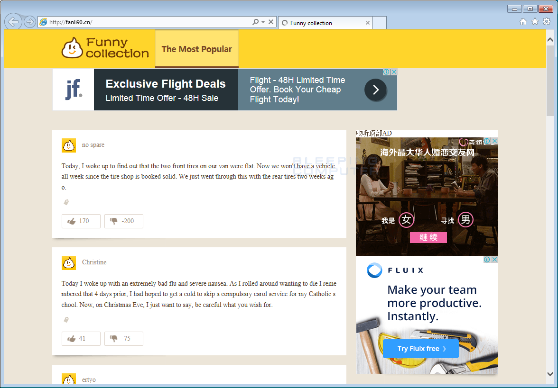Click the vertical scrollbar thumb
This screenshot has width=558, height=388.
pos(550,81)
